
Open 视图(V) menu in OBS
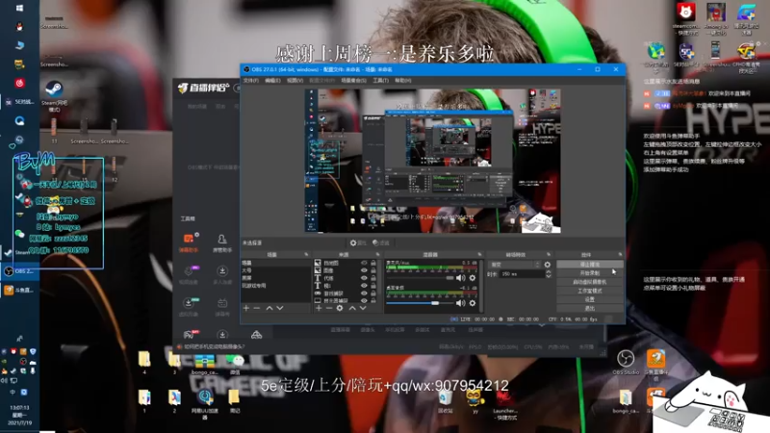tap(295, 81)
